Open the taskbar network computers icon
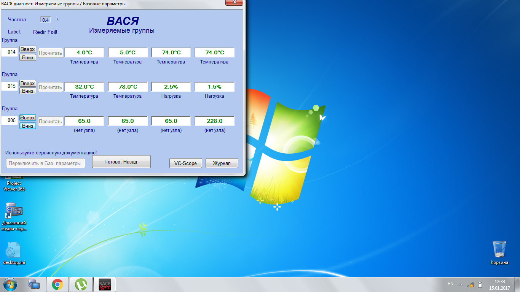This screenshot has height=292, width=520. pyautogui.click(x=34, y=284)
